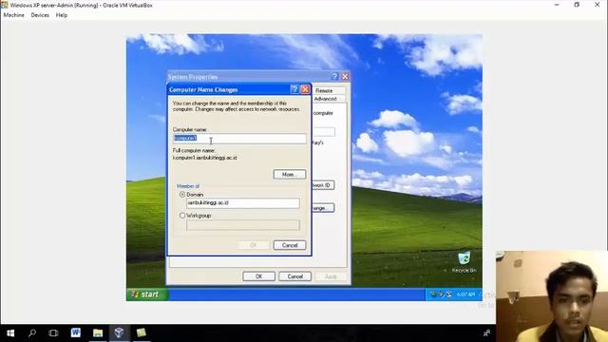
Task: Open Task View on host taskbar
Action: pos(53,333)
